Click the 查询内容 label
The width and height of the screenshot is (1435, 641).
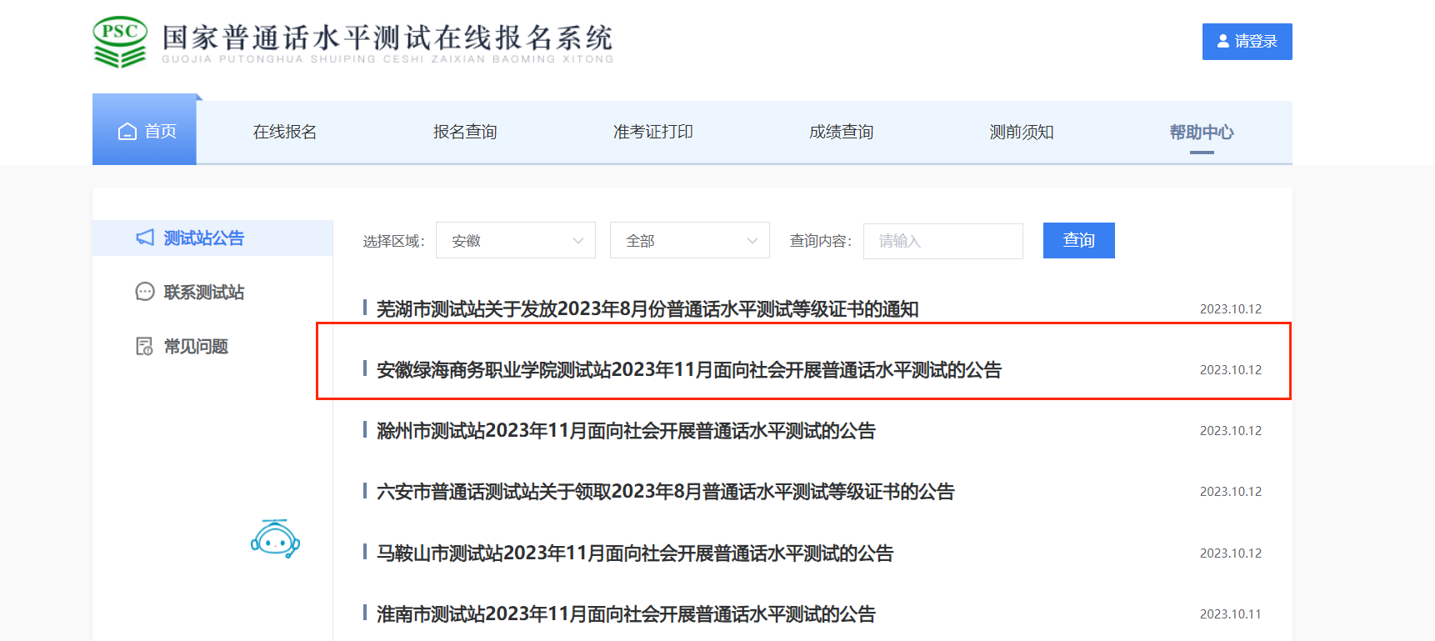[x=821, y=241]
